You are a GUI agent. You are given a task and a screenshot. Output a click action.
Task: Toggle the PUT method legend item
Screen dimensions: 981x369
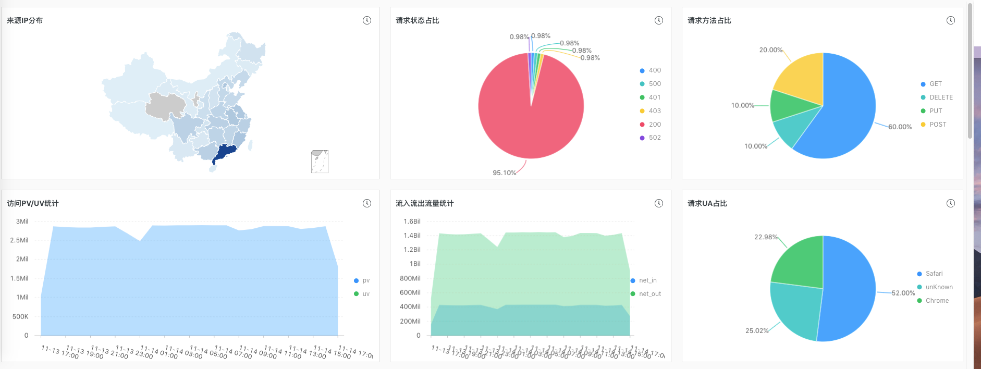click(931, 111)
